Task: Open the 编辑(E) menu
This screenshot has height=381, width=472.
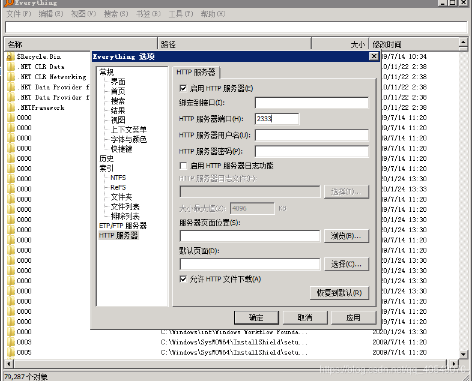Action: [x=51, y=14]
